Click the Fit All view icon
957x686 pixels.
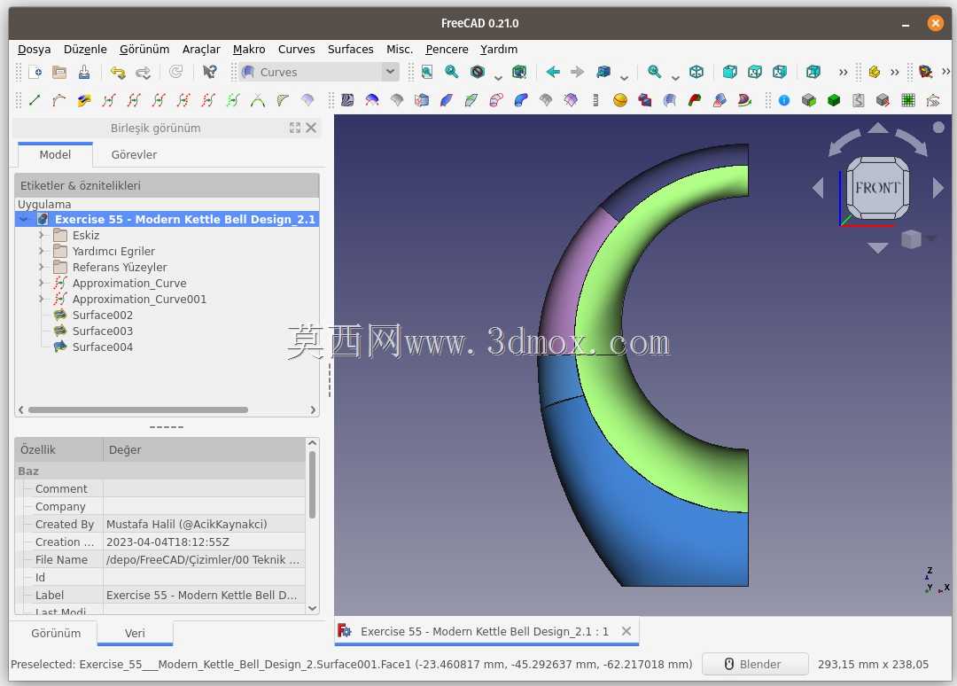coord(426,72)
